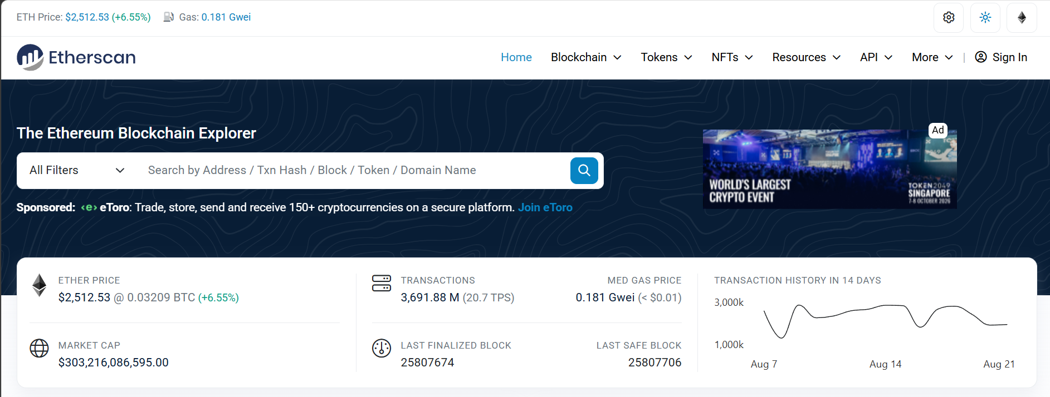This screenshot has height=397, width=1050.
Task: Click the transactions count 3,691.88 M
Action: coord(430,297)
